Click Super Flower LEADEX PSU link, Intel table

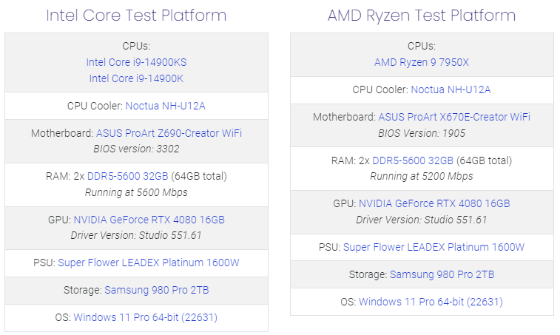[x=149, y=263]
